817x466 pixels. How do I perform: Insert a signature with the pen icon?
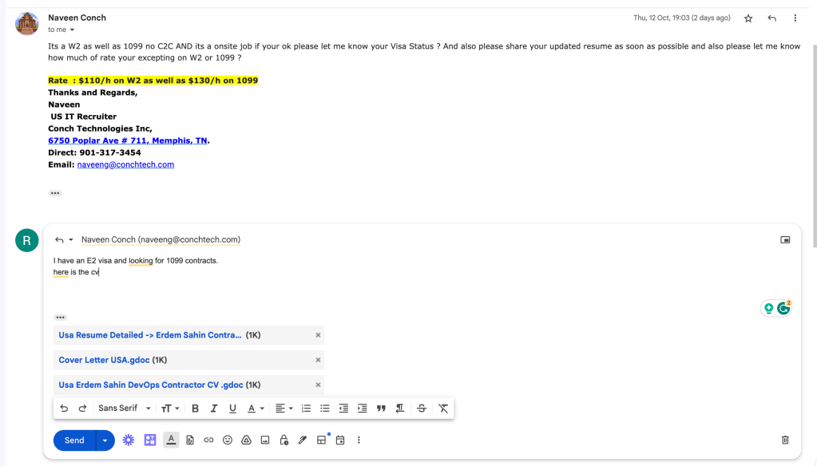pos(302,440)
